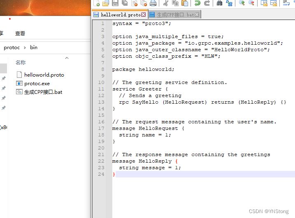
Task: Click the 'option java_package' line
Action: pos(197,43)
